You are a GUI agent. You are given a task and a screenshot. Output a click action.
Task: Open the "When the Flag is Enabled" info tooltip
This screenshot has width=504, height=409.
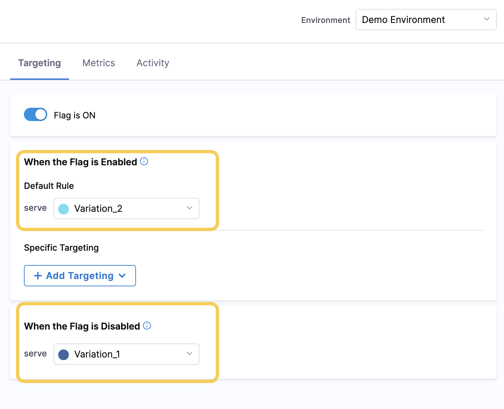click(144, 162)
